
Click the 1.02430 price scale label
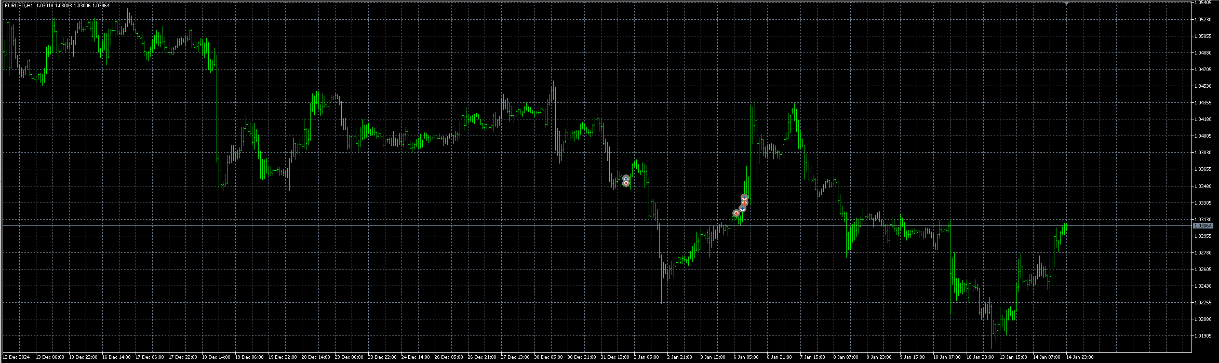coord(1203,286)
